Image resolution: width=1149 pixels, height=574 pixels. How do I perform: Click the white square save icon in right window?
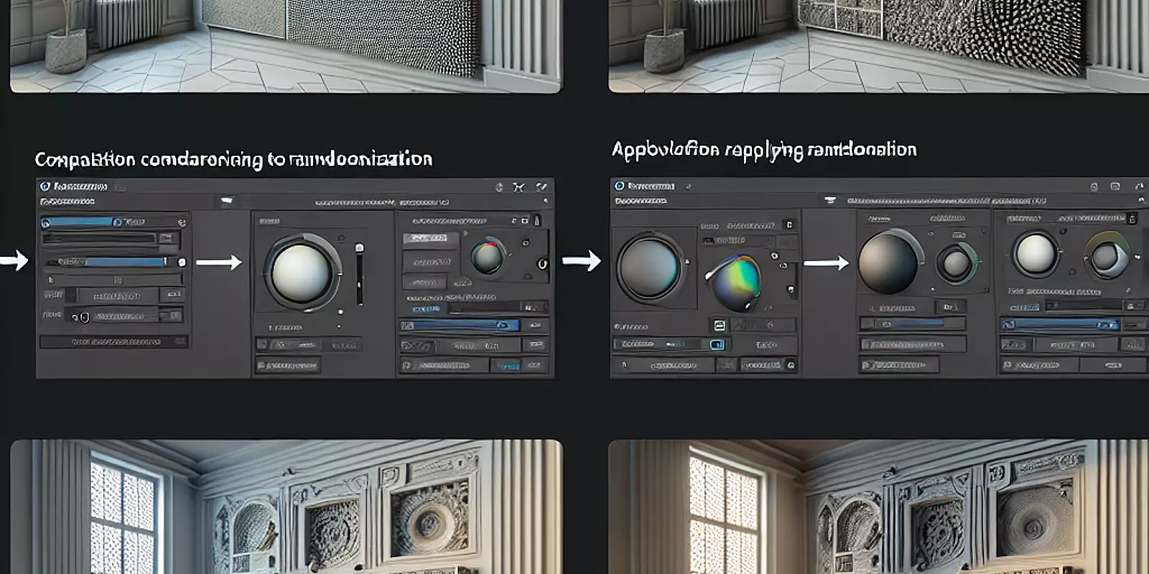coord(719,326)
